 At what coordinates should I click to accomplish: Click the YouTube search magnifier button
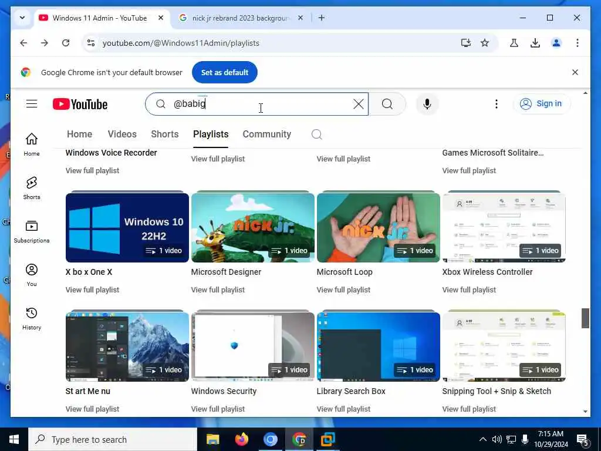point(387,104)
